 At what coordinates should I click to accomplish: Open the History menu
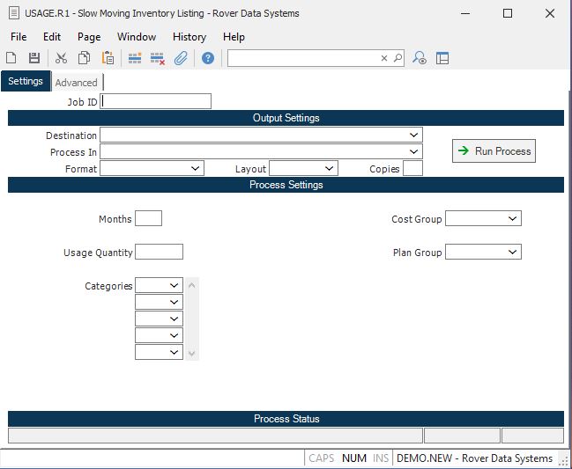(189, 37)
